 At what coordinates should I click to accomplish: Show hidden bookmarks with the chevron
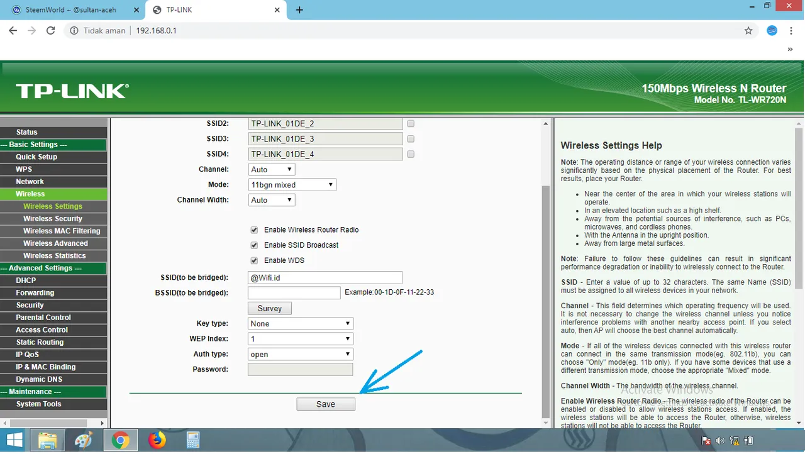pyautogui.click(x=791, y=49)
